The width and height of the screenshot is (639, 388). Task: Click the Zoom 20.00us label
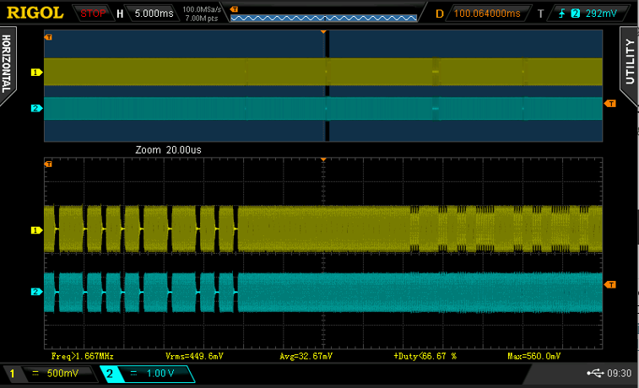[x=168, y=150]
